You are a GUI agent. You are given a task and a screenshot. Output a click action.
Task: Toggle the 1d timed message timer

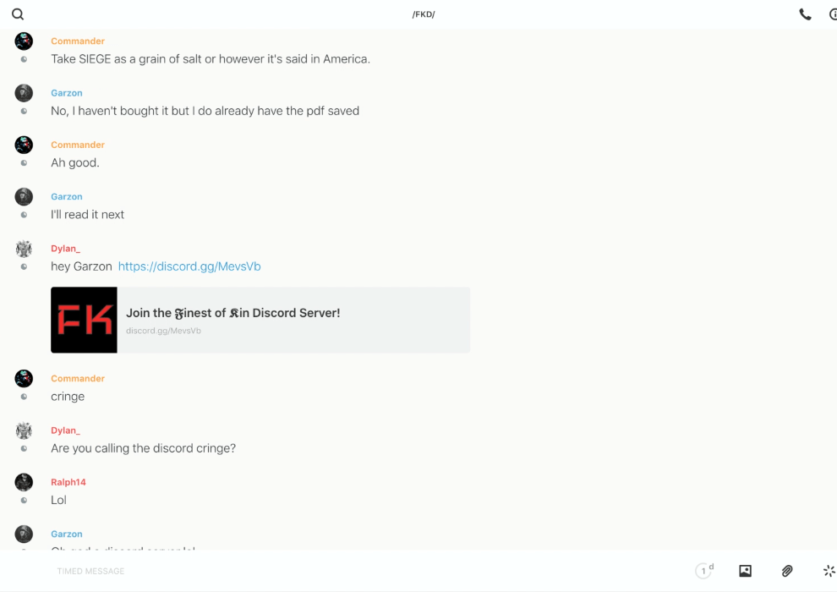[x=704, y=571]
